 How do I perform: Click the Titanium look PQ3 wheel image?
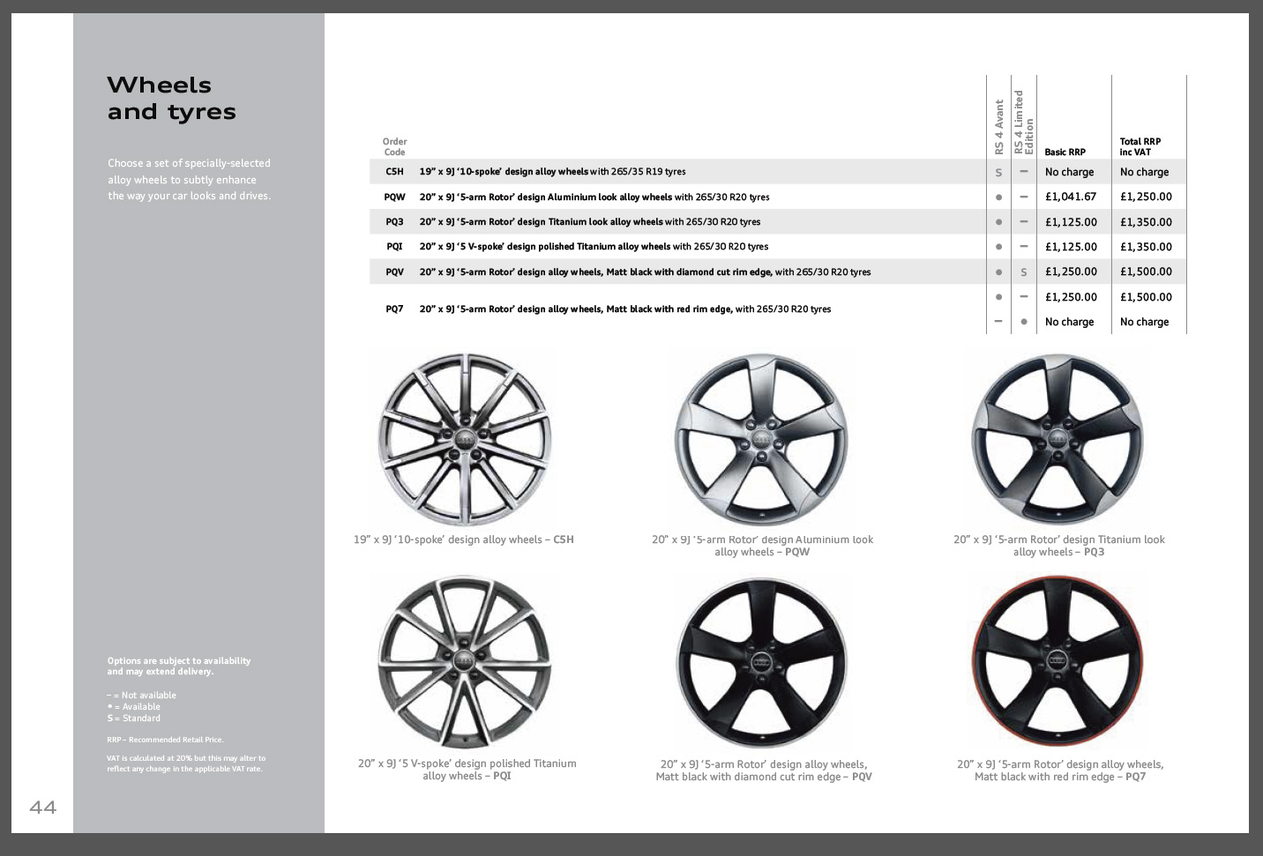(1057, 439)
